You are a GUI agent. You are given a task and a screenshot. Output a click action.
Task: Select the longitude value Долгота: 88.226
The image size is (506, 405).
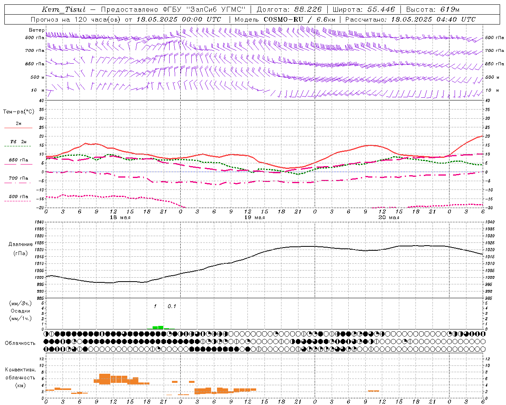pos(289,9)
